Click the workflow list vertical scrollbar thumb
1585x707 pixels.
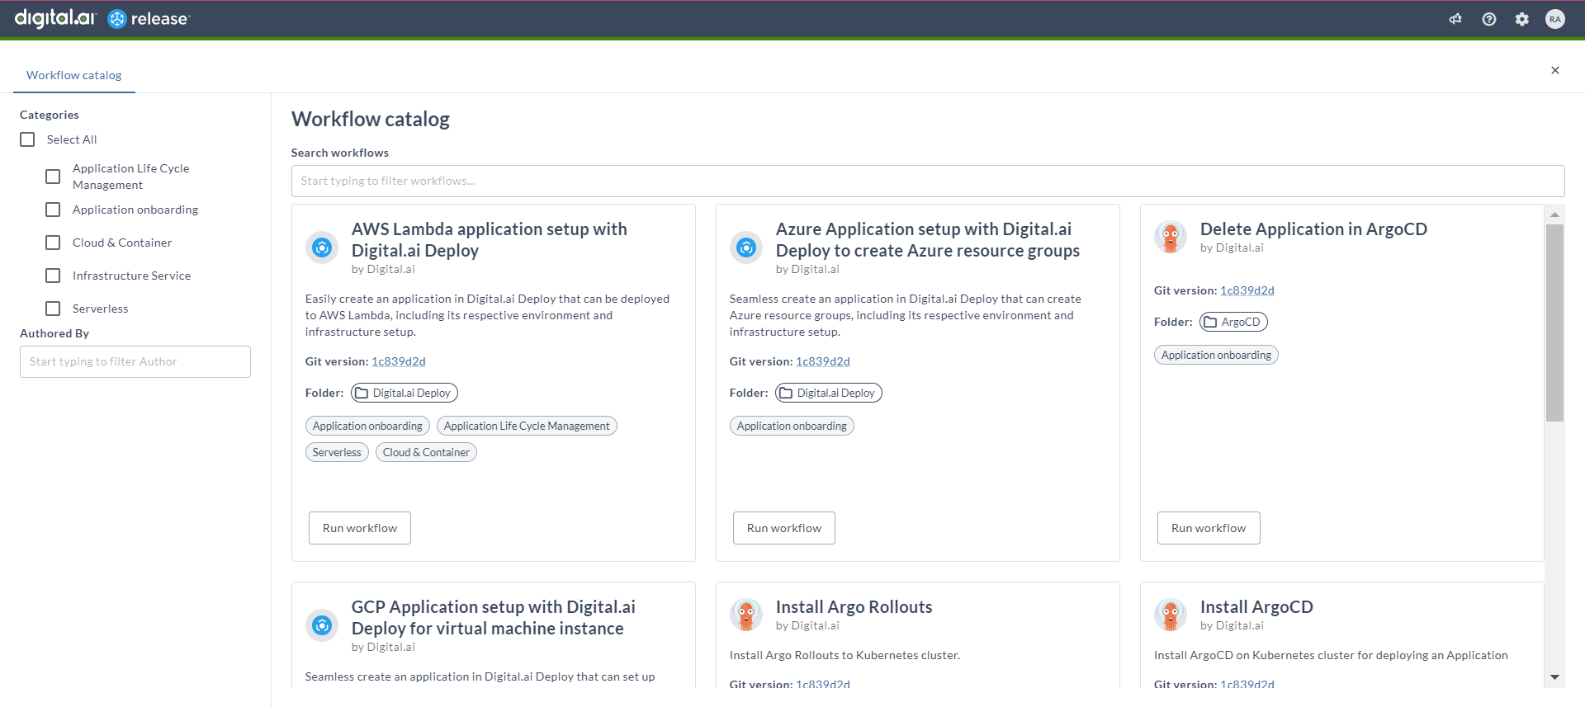click(1554, 323)
